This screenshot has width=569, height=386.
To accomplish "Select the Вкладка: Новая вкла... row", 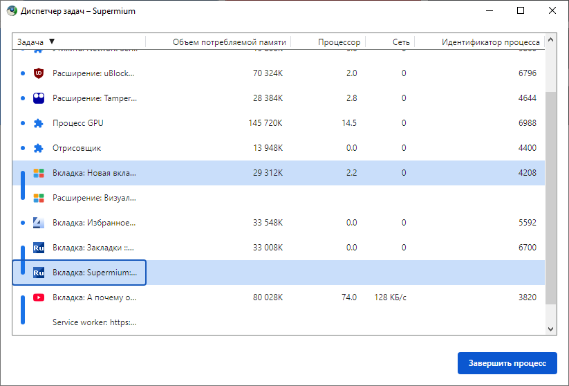I will pyautogui.click(x=279, y=173).
